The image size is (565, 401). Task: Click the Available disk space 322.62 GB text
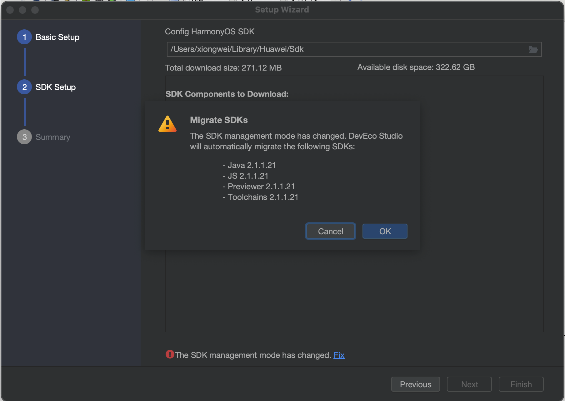[x=416, y=67]
